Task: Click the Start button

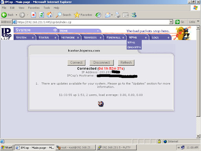Action: tap(7, 147)
